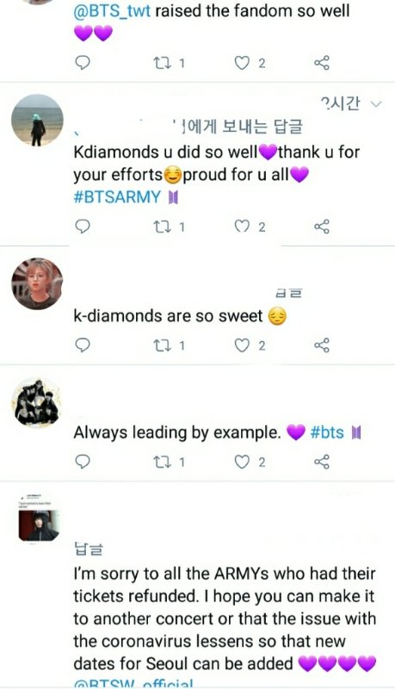Reply to the Always leading by example tweet

[x=83, y=462]
